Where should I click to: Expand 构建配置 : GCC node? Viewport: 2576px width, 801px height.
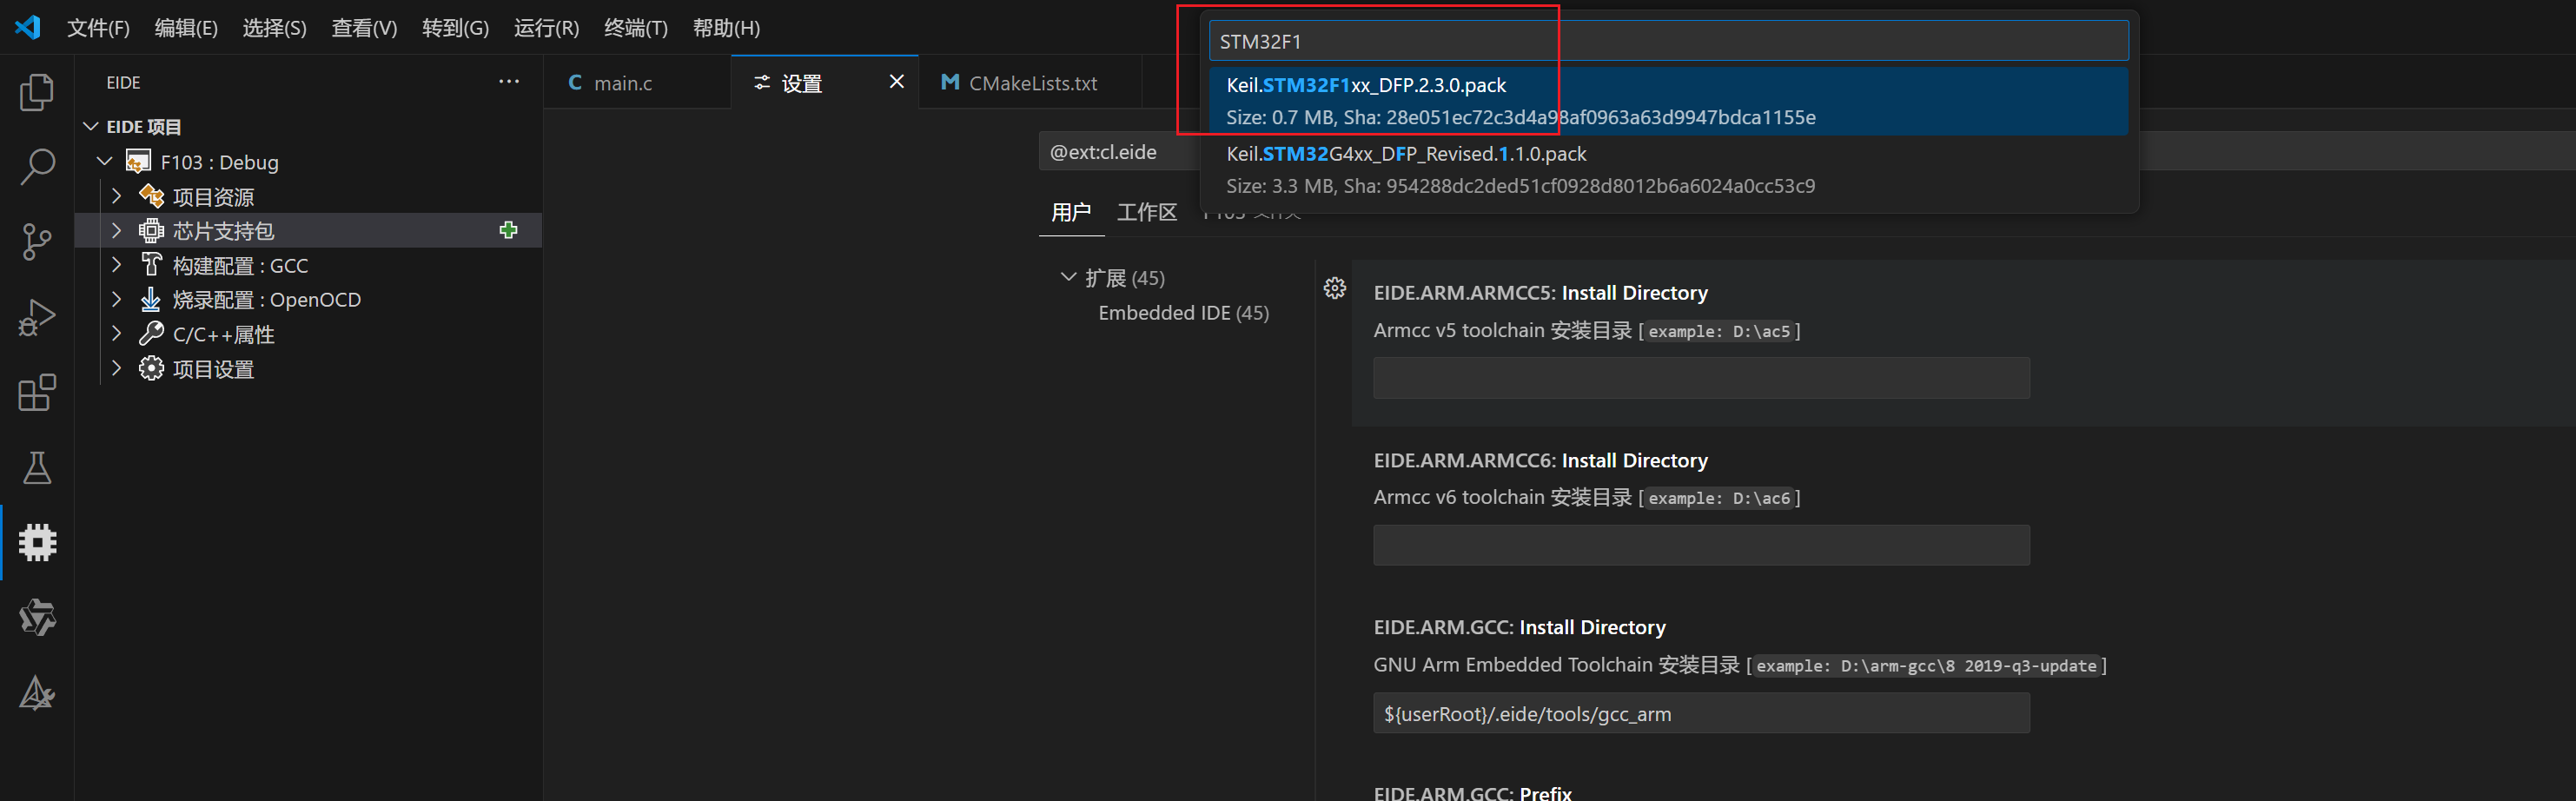coord(117,264)
